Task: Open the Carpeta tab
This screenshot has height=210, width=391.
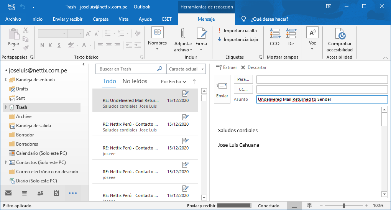Action: pos(100,19)
